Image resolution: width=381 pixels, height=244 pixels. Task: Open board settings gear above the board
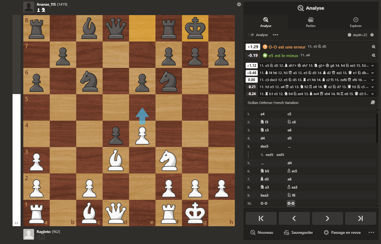click(239, 4)
